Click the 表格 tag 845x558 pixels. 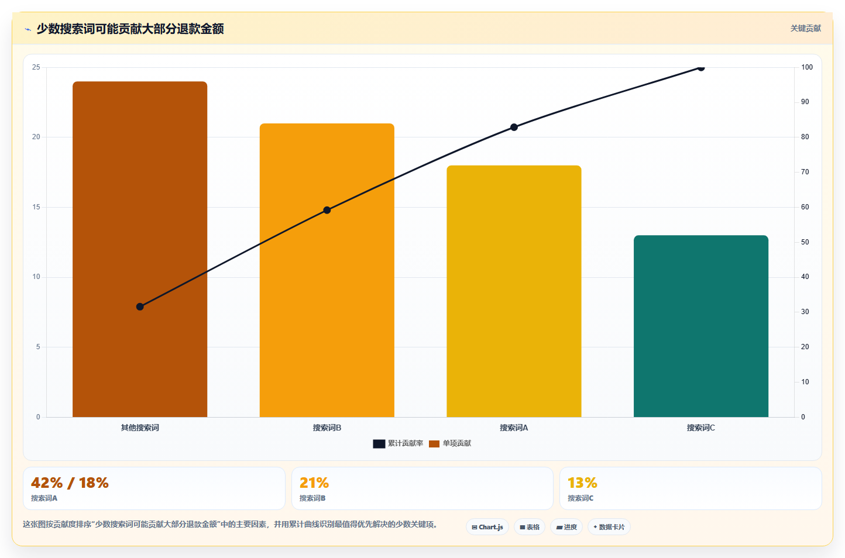pos(530,527)
